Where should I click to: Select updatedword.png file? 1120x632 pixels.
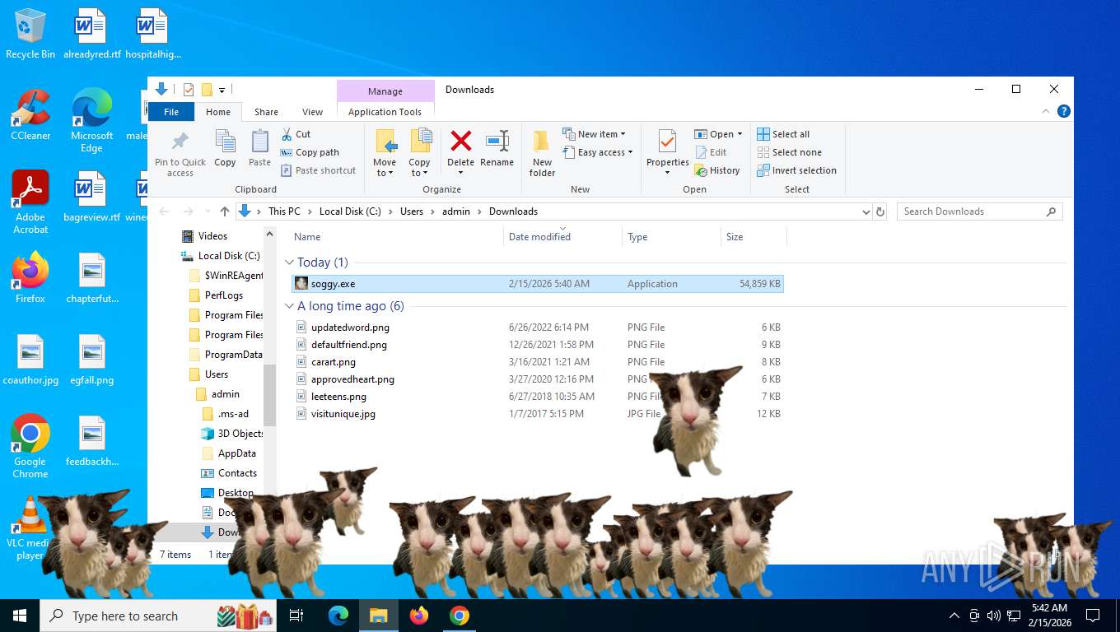tap(538, 328)
